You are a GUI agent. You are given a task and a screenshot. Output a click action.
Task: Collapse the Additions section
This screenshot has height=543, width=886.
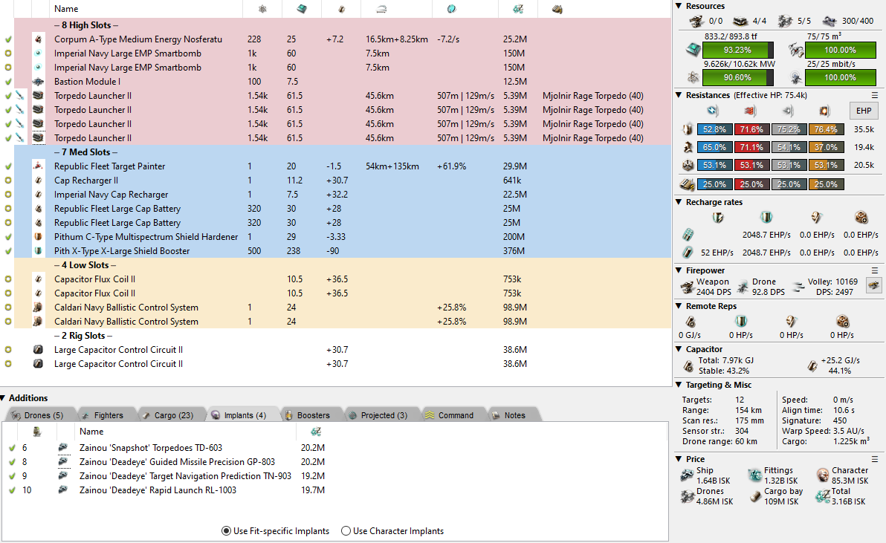(x=4, y=398)
